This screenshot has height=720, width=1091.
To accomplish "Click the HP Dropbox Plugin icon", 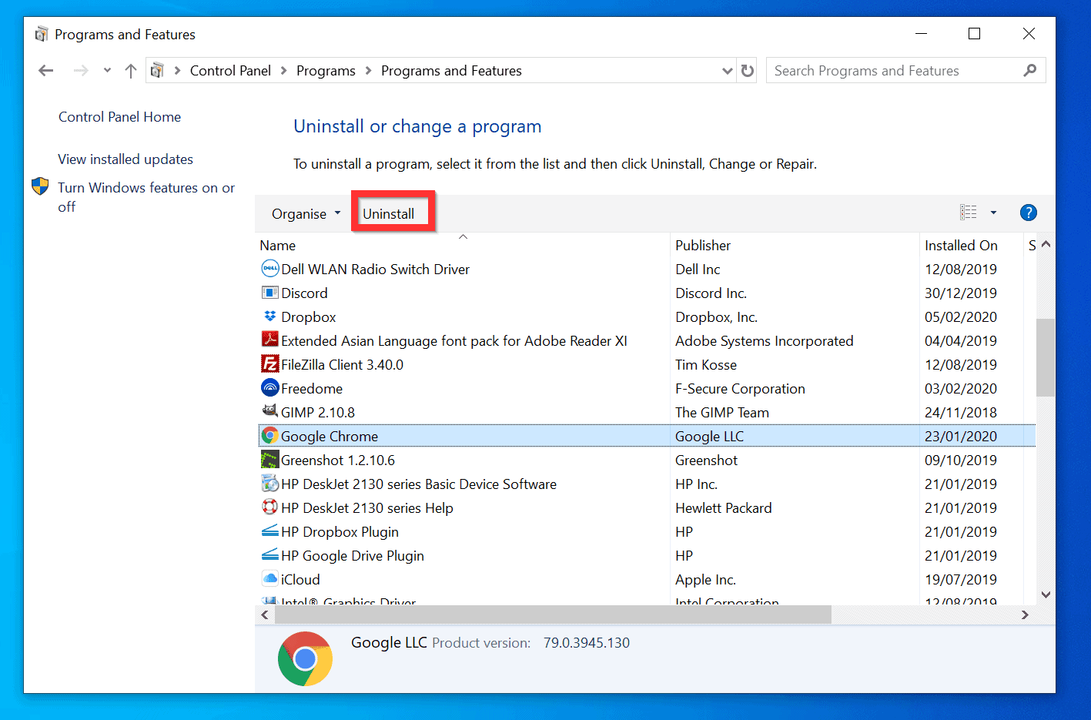I will point(269,531).
